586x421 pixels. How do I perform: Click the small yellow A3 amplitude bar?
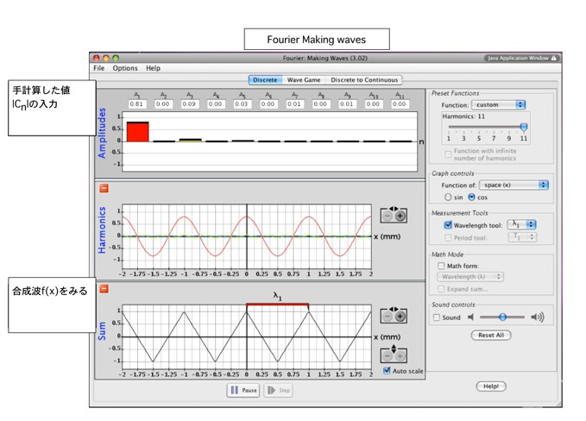(x=190, y=140)
